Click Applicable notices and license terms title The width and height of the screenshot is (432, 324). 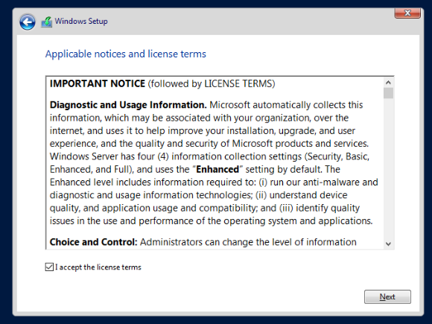[126, 54]
